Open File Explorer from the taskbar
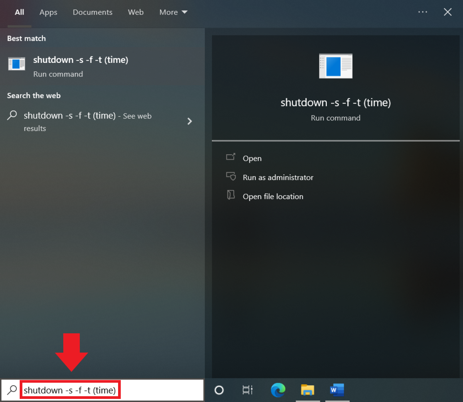 pyautogui.click(x=308, y=390)
